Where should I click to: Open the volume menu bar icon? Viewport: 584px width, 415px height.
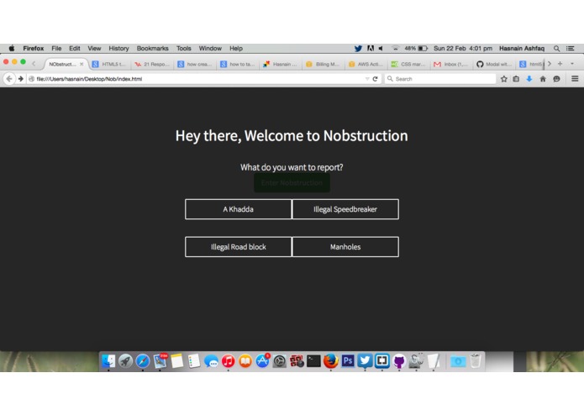[381, 49]
